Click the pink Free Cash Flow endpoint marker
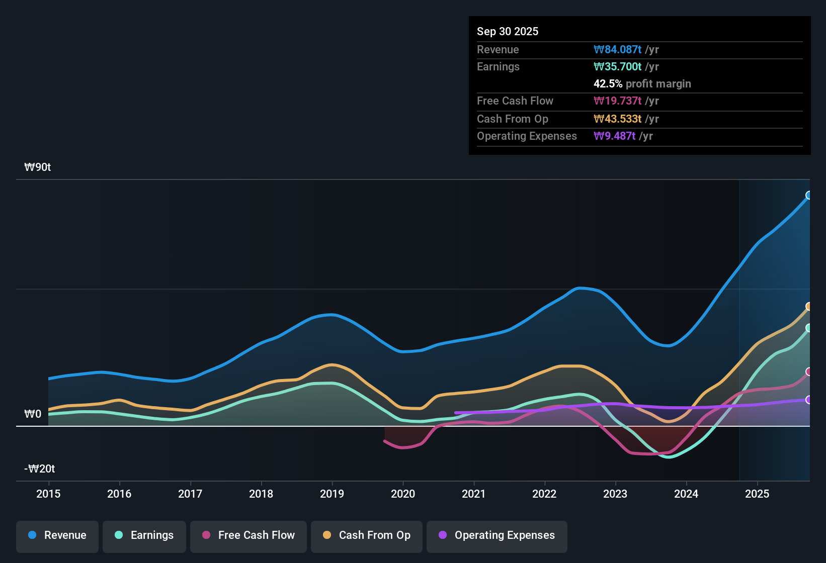This screenshot has height=563, width=826. point(809,372)
